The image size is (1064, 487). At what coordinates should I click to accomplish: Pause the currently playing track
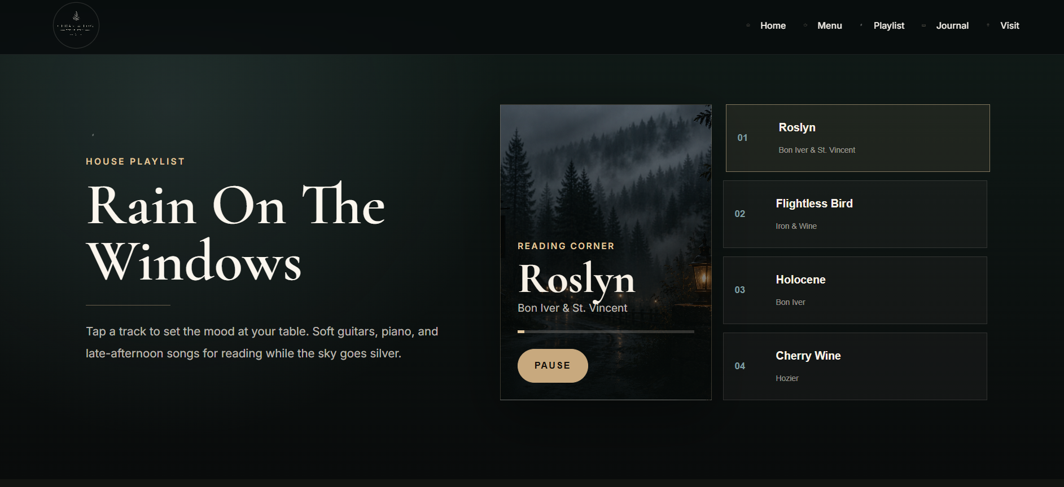click(x=553, y=366)
